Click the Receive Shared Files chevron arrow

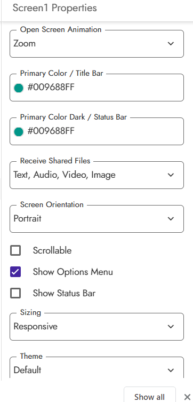coord(171,175)
